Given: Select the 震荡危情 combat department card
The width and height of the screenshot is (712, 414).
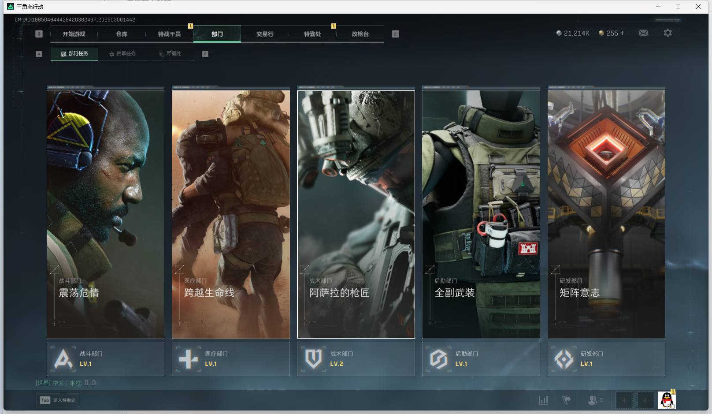Looking at the screenshot, I should pyautogui.click(x=105, y=214).
